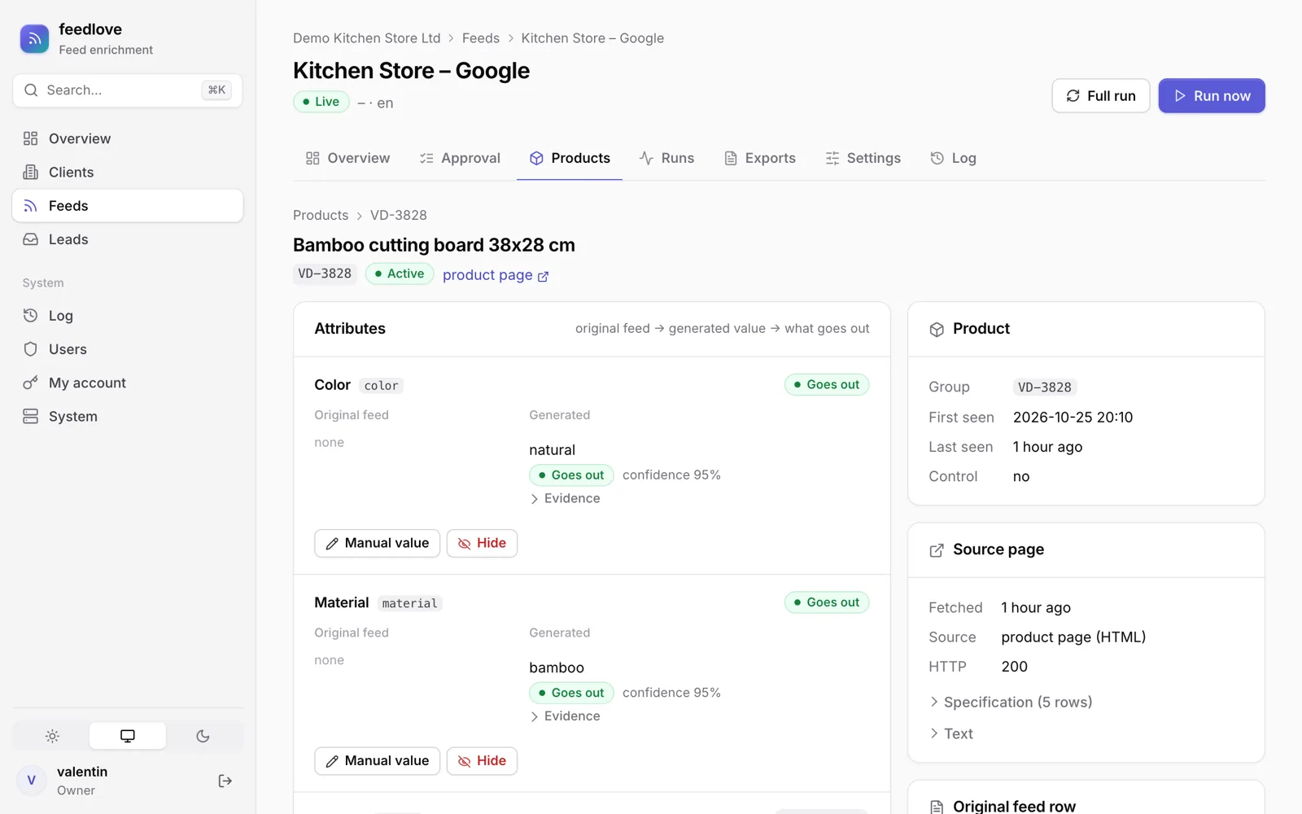Click Manual value for Color

[378, 543]
